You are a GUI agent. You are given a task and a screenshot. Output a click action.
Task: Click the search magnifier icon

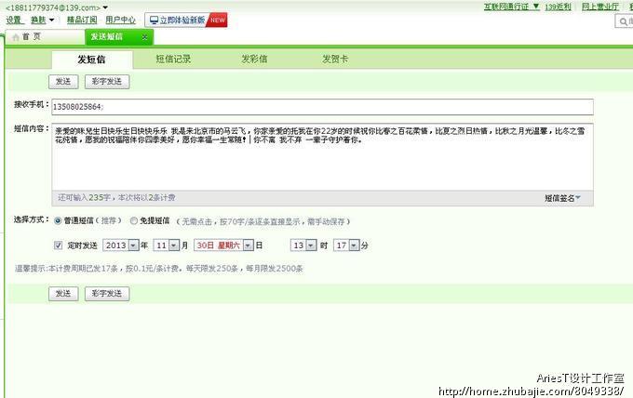tap(624, 21)
